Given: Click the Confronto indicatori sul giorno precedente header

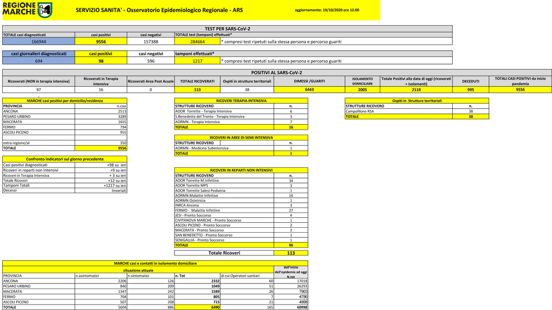Looking at the screenshot, I should click(65, 159).
